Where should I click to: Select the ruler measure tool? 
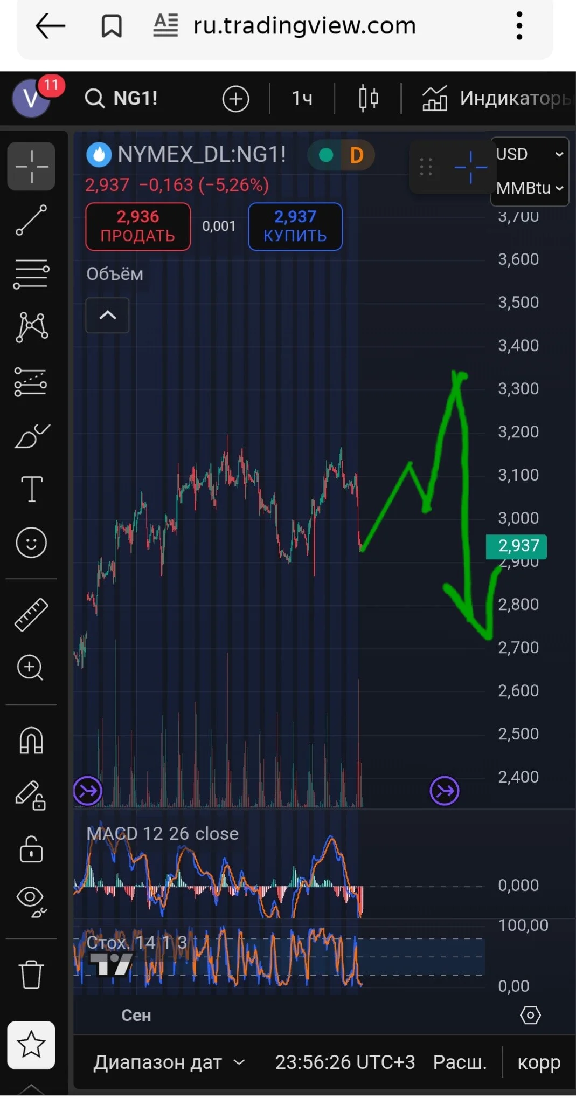(x=31, y=614)
